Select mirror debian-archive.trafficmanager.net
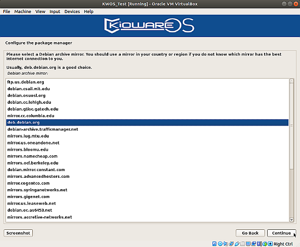 tap(147, 129)
